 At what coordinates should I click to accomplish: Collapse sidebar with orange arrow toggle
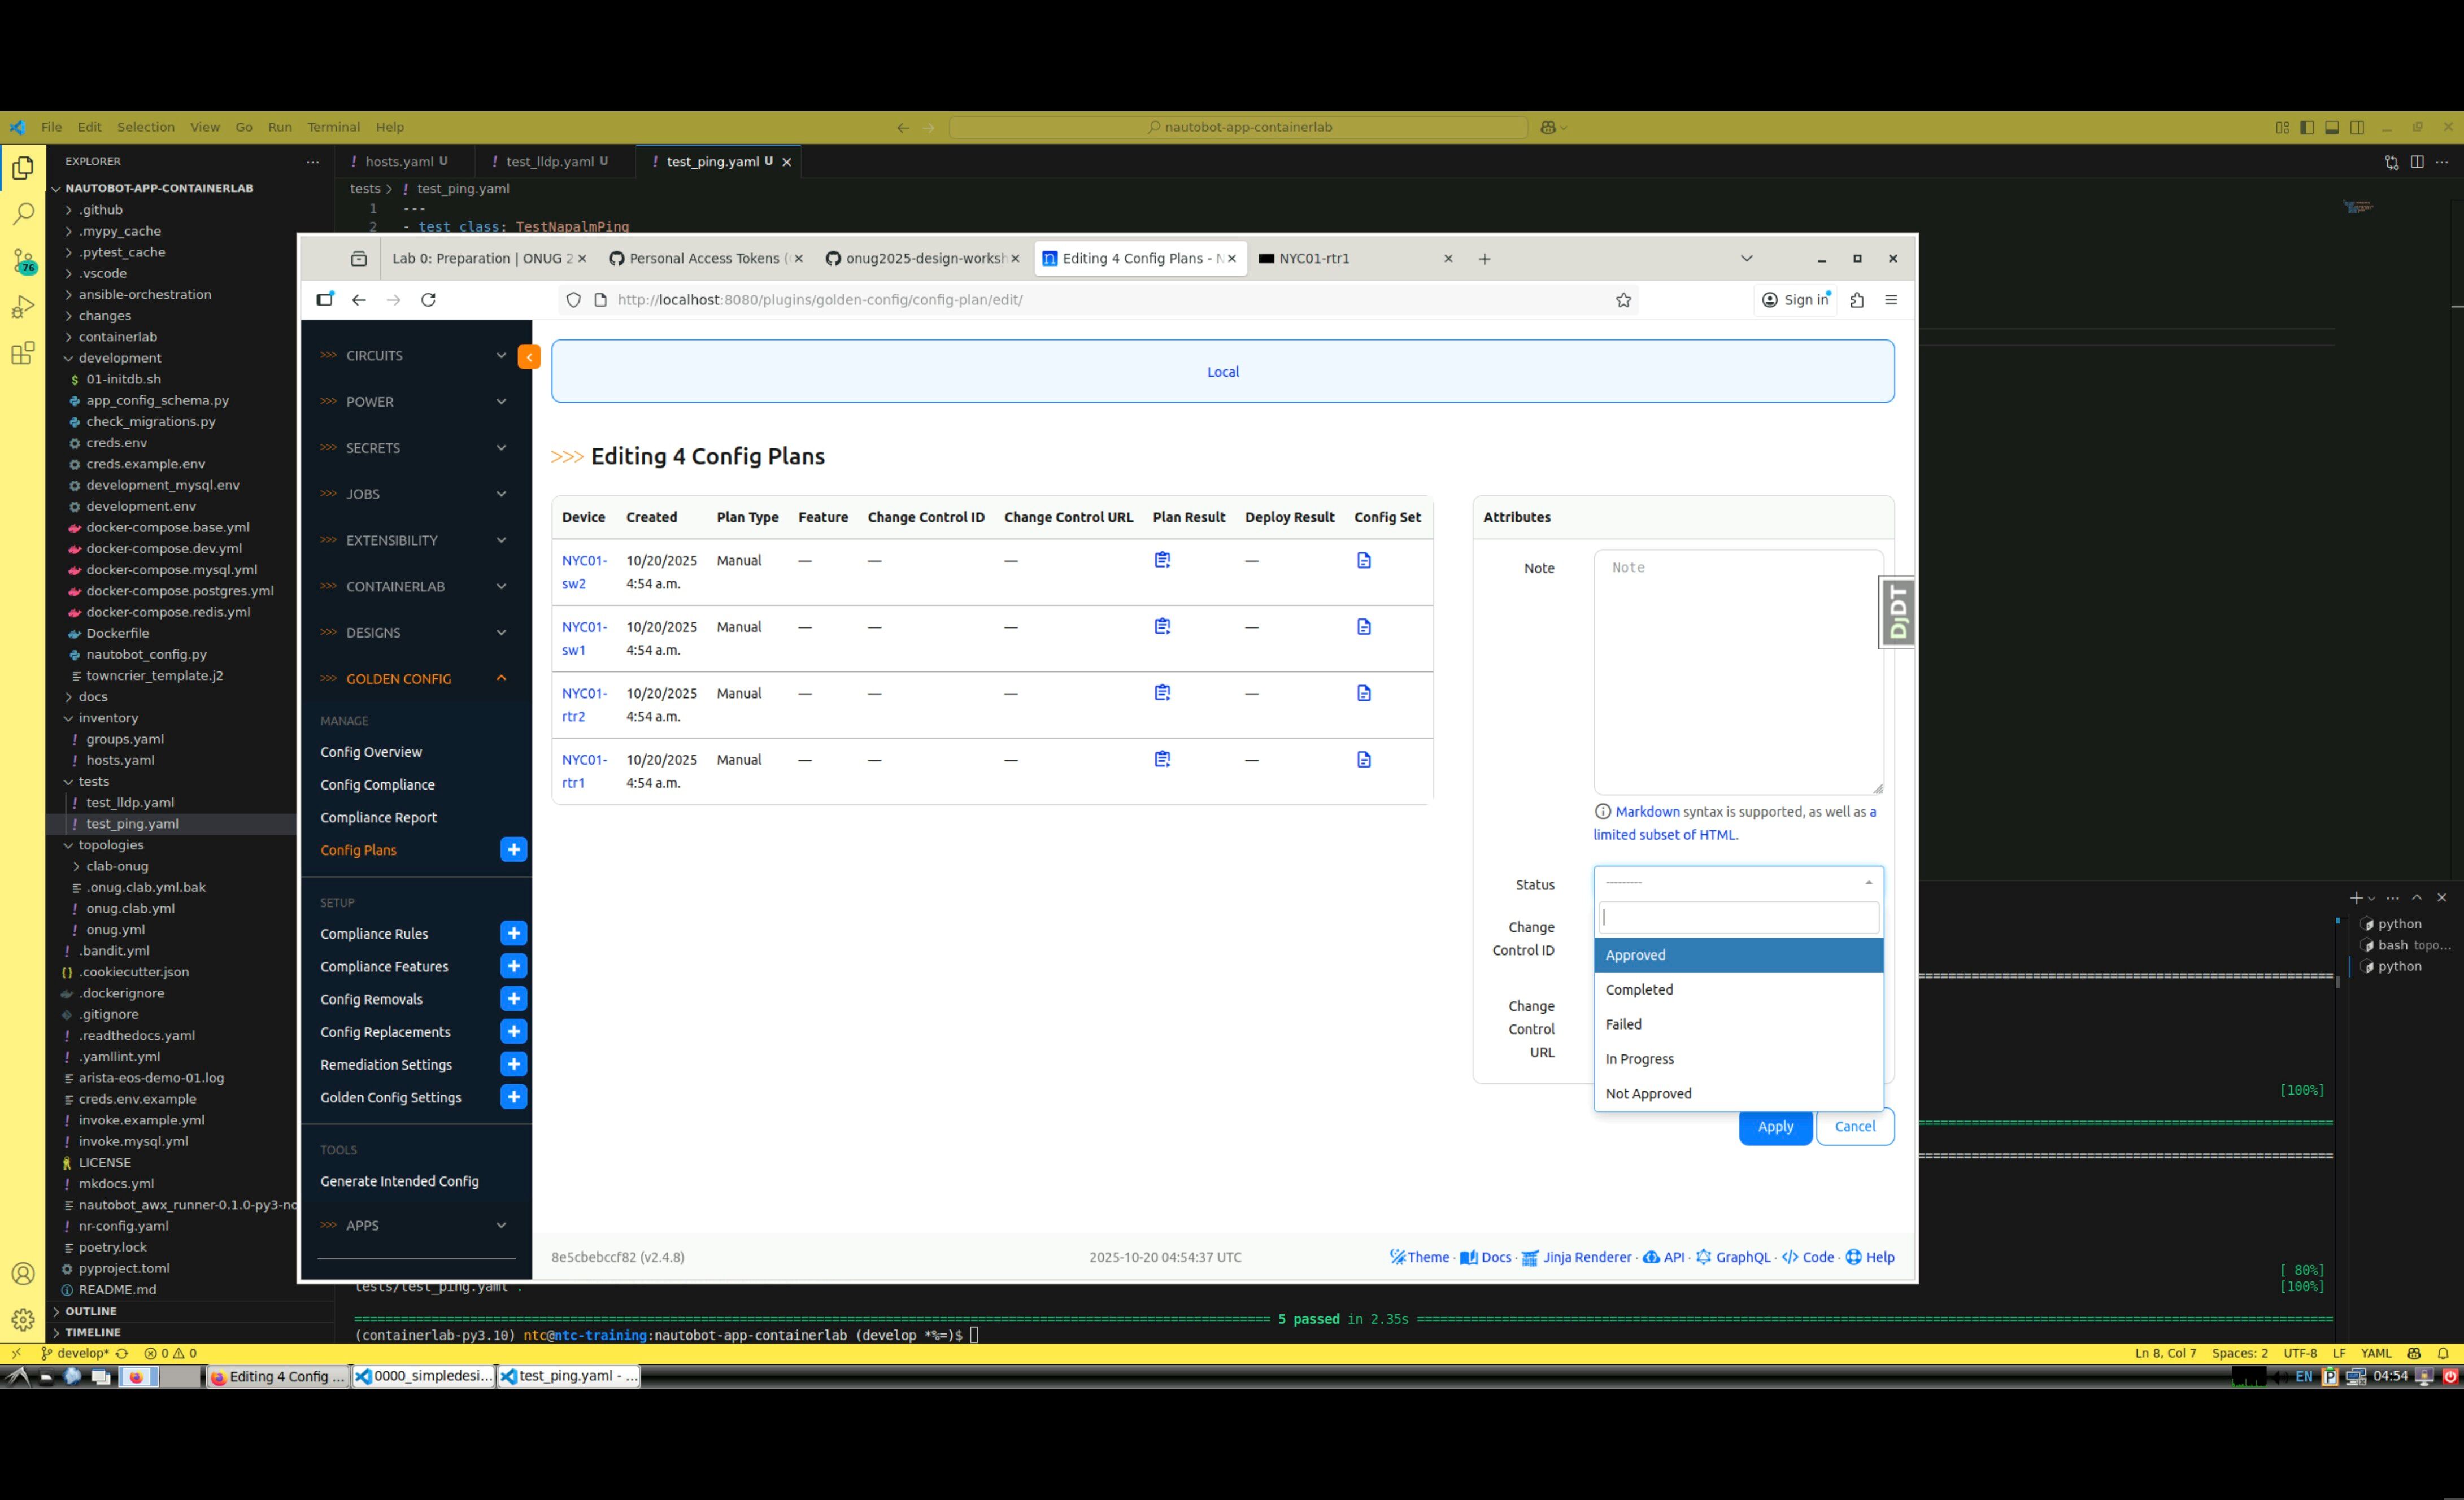coord(529,356)
